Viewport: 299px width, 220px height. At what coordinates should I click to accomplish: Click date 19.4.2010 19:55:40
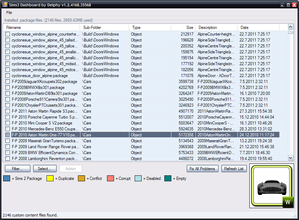[x=256, y=158]
